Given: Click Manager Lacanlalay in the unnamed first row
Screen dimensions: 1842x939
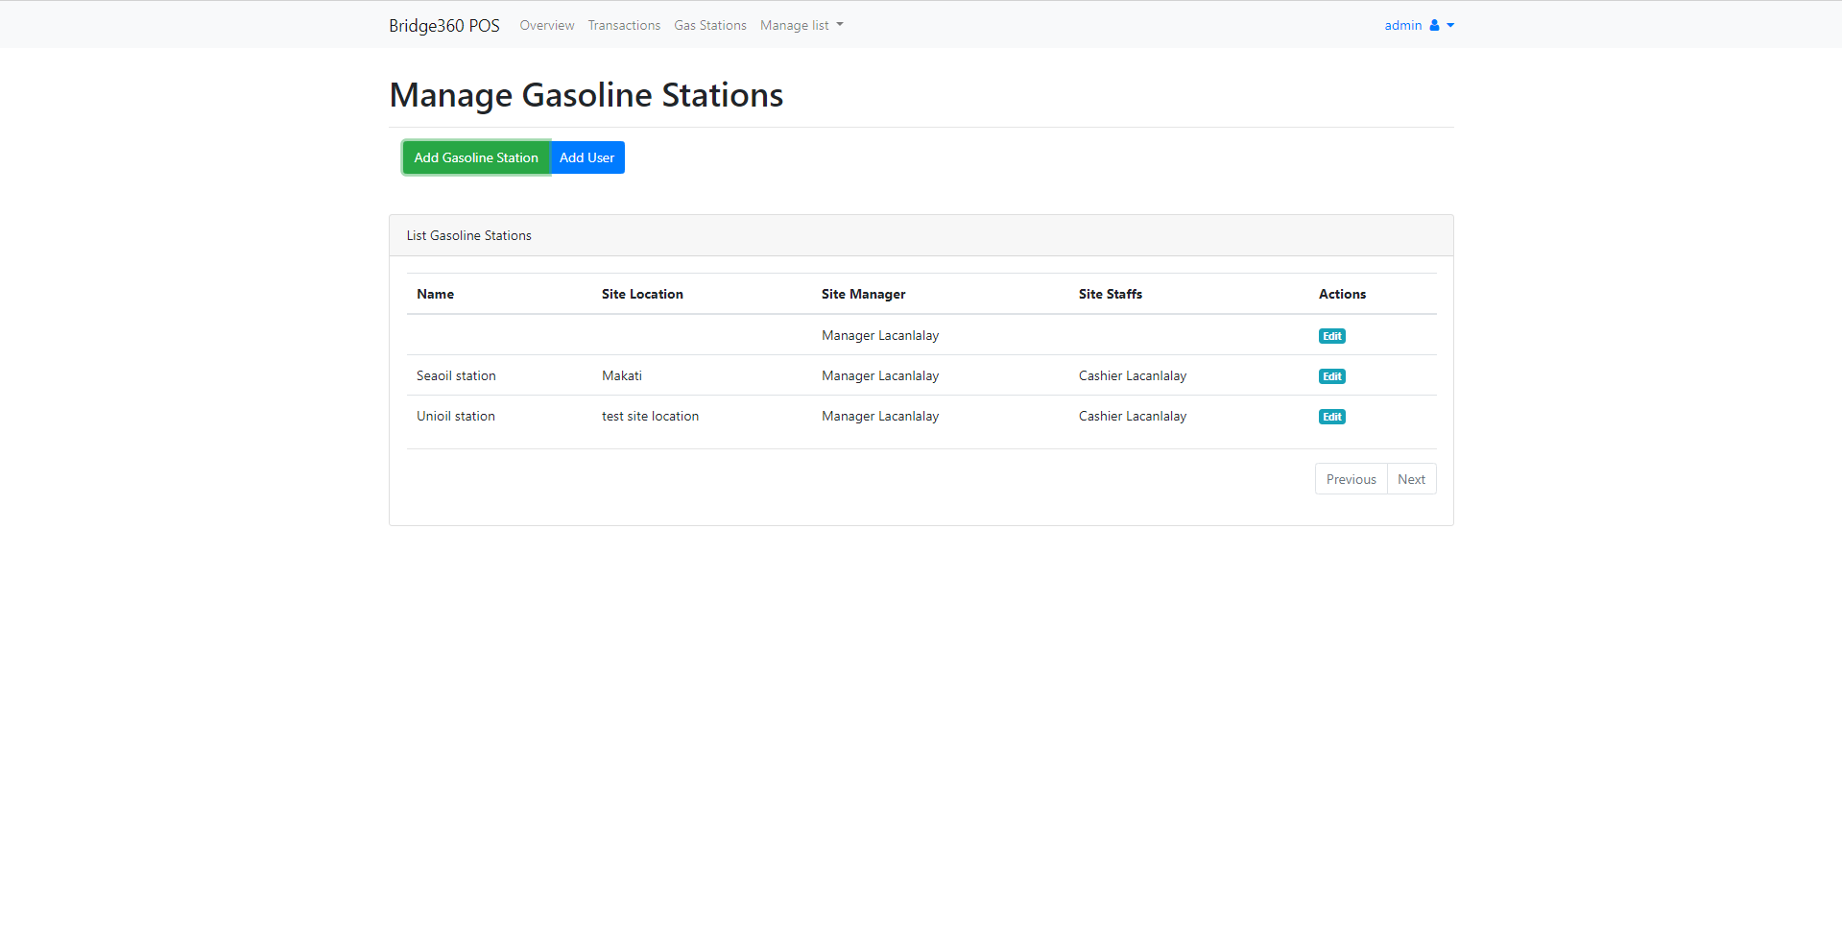Looking at the screenshot, I should [880, 335].
